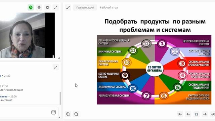Open settings gear in video panel
The height and width of the screenshot is (121, 215).
click(x=47, y=7)
